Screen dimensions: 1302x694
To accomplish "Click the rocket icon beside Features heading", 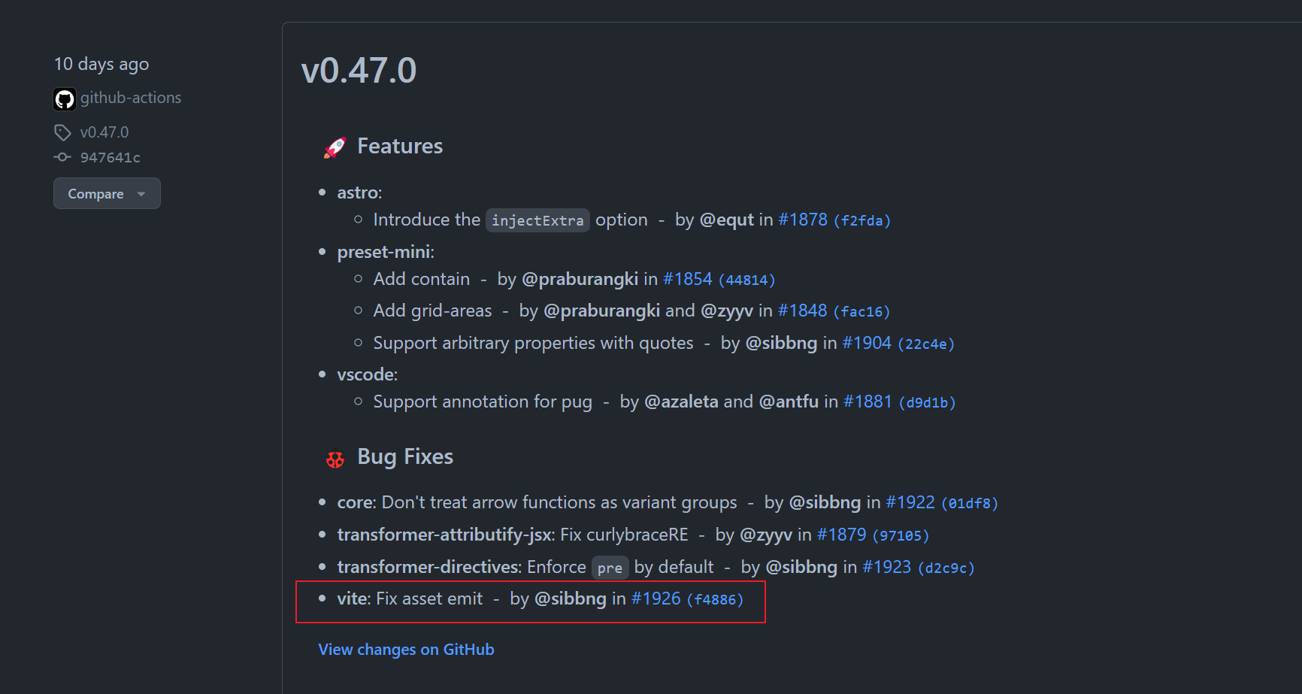I will 334,147.
